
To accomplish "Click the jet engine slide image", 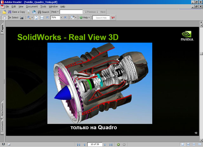I will [x=100, y=83].
